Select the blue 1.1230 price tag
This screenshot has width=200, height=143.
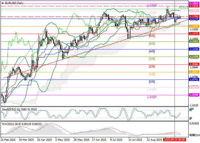pyautogui.click(x=194, y=49)
